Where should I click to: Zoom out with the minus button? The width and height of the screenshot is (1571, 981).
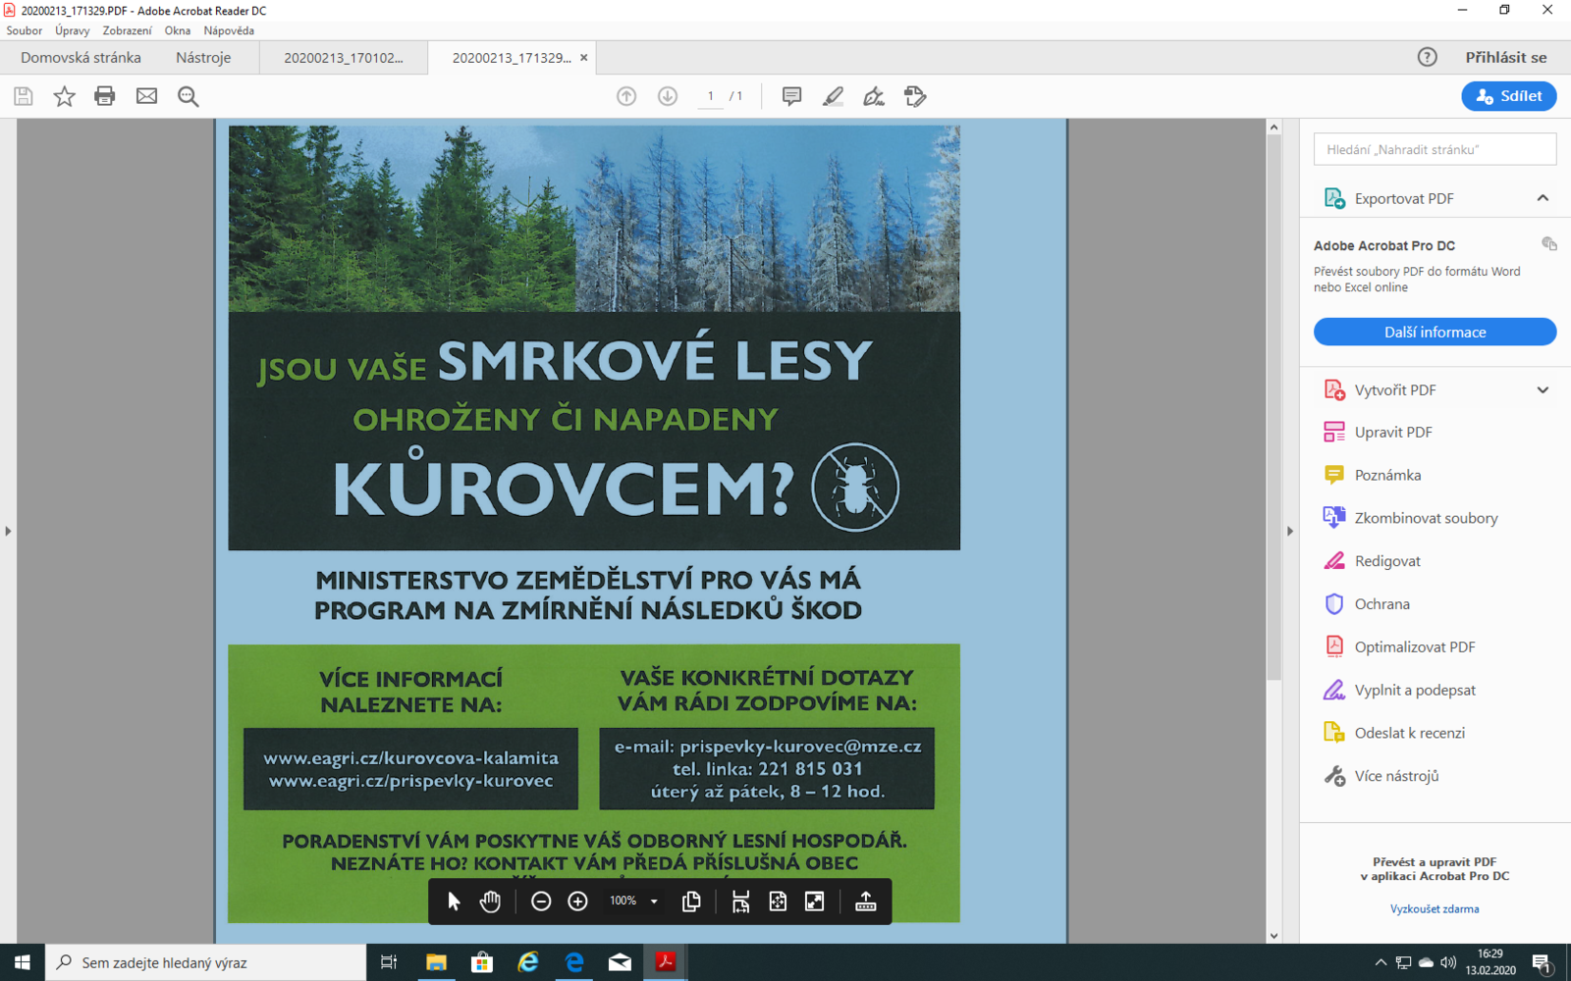pyautogui.click(x=541, y=902)
